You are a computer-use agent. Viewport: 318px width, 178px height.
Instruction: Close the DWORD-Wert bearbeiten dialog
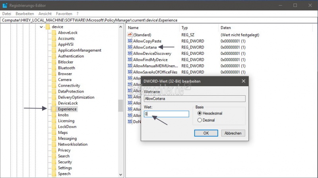[x=244, y=81]
